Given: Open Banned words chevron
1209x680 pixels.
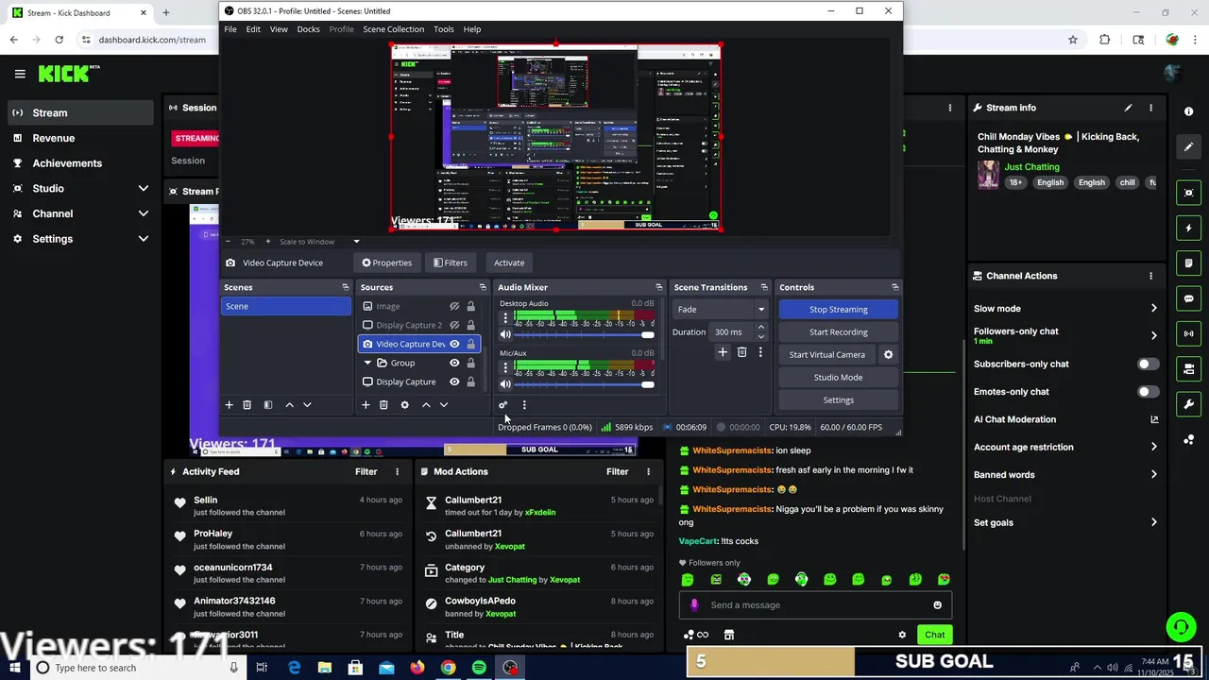Looking at the screenshot, I should click(1153, 474).
